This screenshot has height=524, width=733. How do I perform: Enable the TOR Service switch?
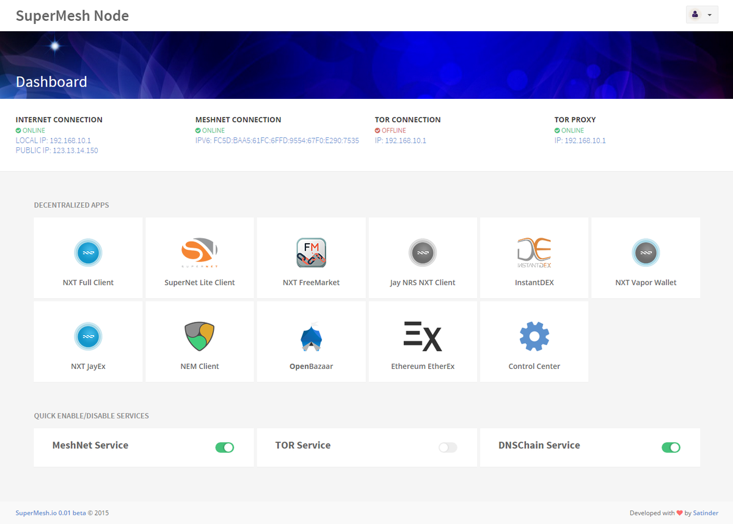tap(448, 448)
